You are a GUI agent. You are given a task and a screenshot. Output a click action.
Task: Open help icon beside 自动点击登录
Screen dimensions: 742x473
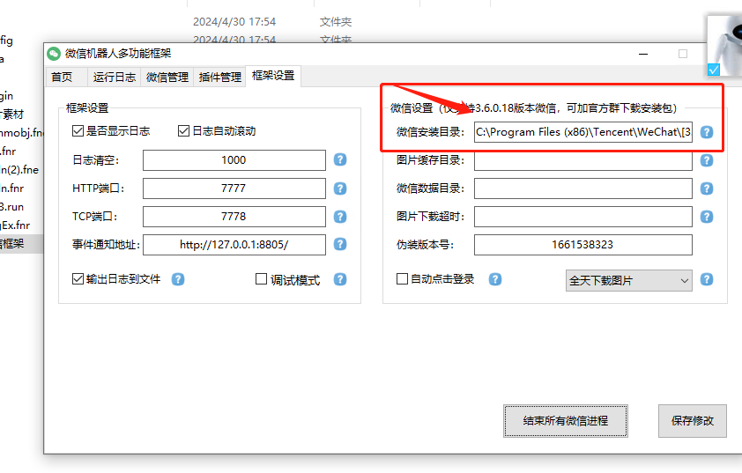495,279
